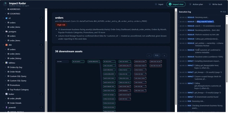The width and height of the screenshot is (228, 140).
Task: Select orders under the s3 group
Action: click(x=13, y=23)
